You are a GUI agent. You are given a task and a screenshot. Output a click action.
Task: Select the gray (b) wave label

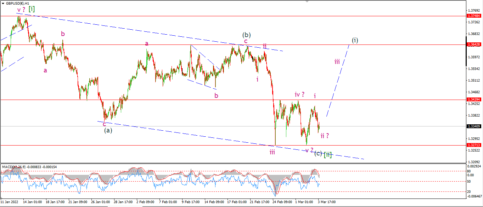[247, 35]
